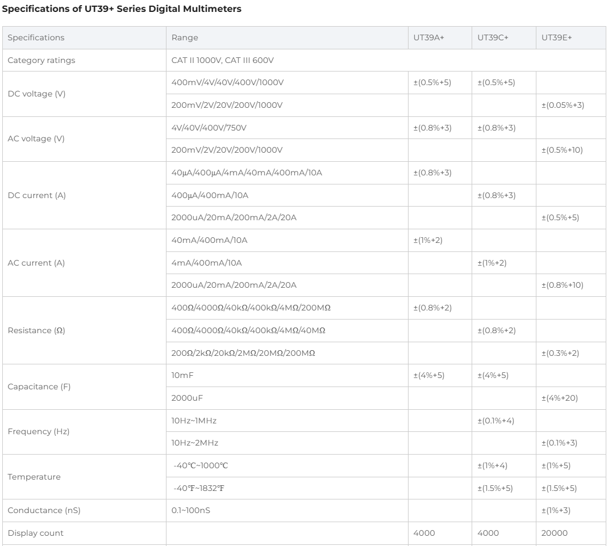Click the '4mA/400mA/10A' range cell
Screen dimensions: 608x546
(x=287, y=263)
